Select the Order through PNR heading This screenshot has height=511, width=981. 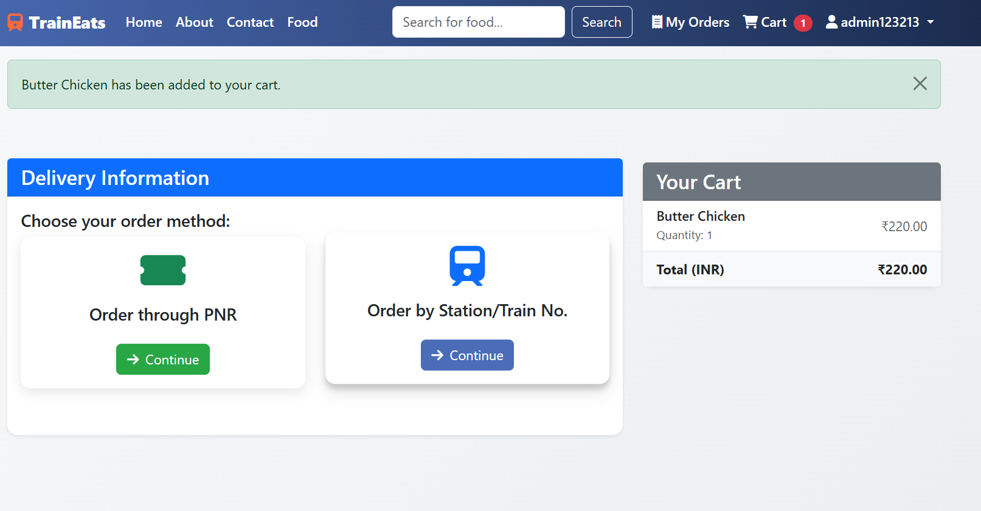(x=163, y=315)
